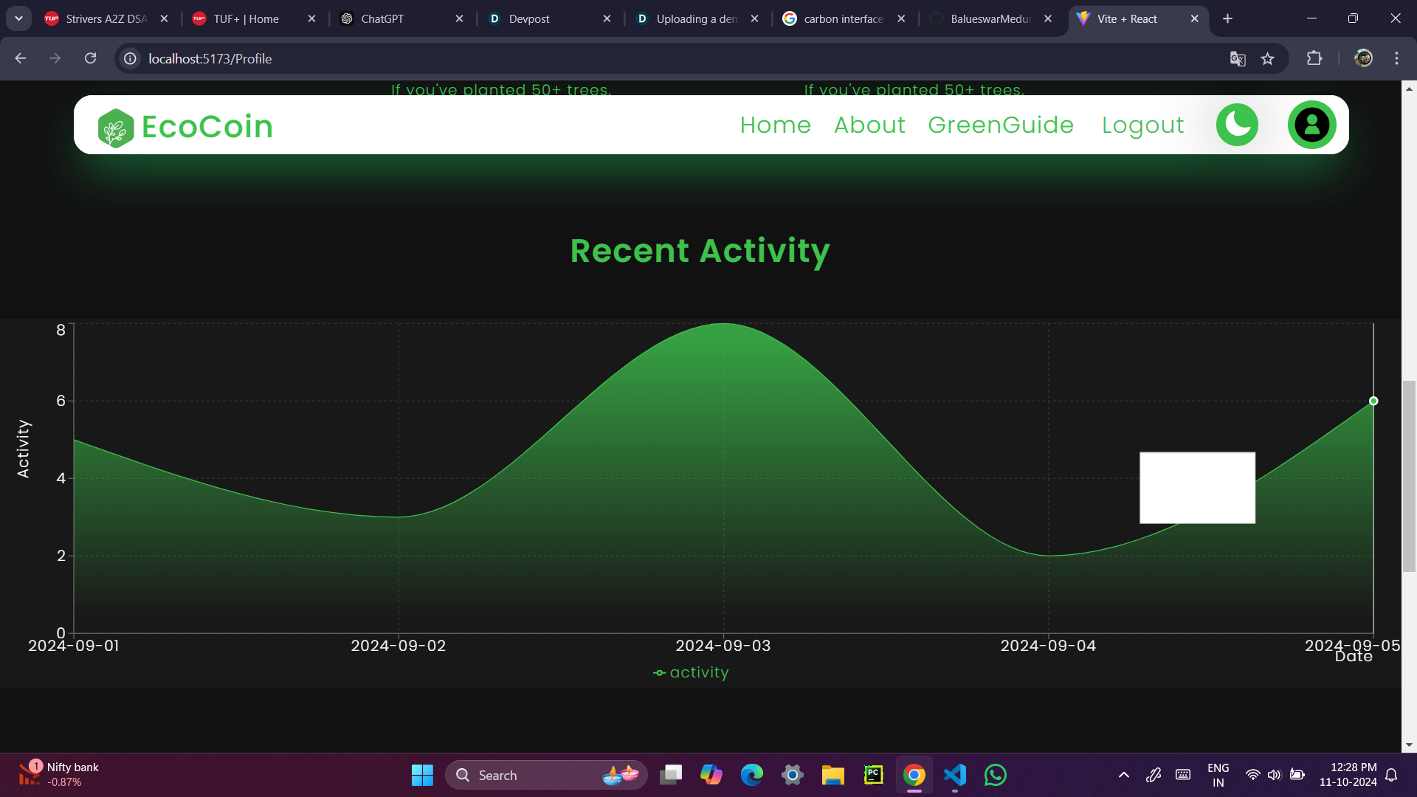This screenshot has height=797, width=1417.
Task: Show hidden system tray icons
Action: (x=1123, y=775)
